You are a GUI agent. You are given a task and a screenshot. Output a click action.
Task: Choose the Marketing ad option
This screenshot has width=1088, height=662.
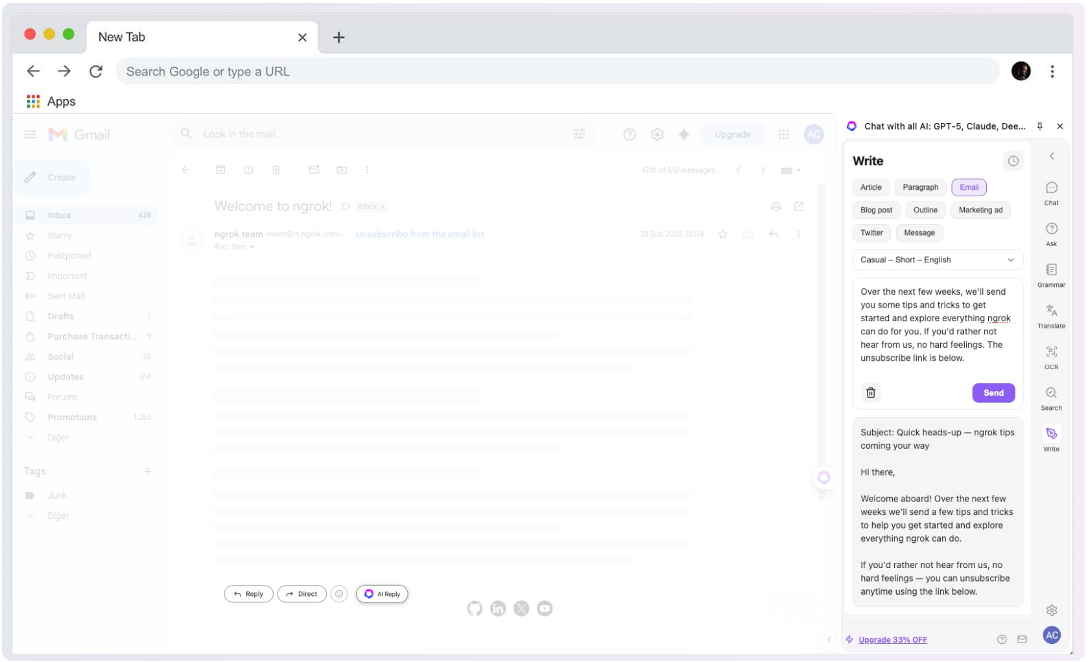click(x=980, y=210)
